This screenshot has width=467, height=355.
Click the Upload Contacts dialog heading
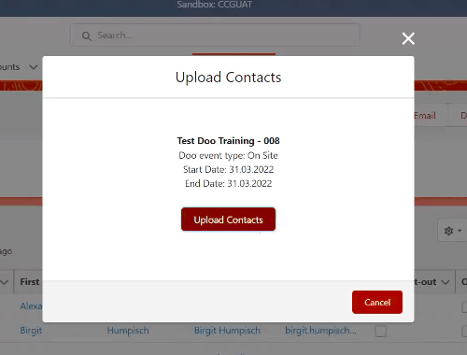coord(228,78)
